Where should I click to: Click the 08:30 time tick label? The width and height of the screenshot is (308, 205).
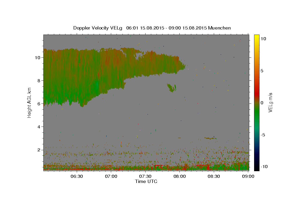214,176
